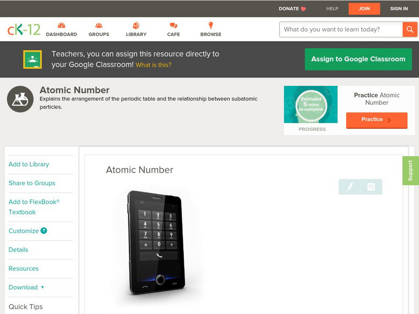
Task: Click the CK-12 logo
Action: (24, 29)
